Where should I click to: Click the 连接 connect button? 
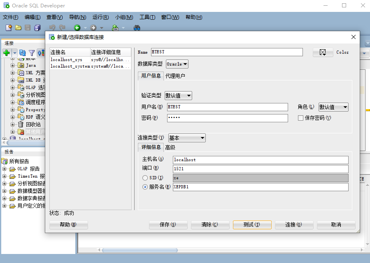(x=294, y=225)
